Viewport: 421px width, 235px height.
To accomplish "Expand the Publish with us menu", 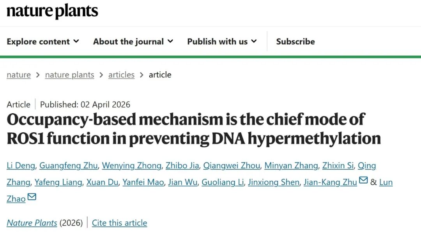I will tap(222, 42).
